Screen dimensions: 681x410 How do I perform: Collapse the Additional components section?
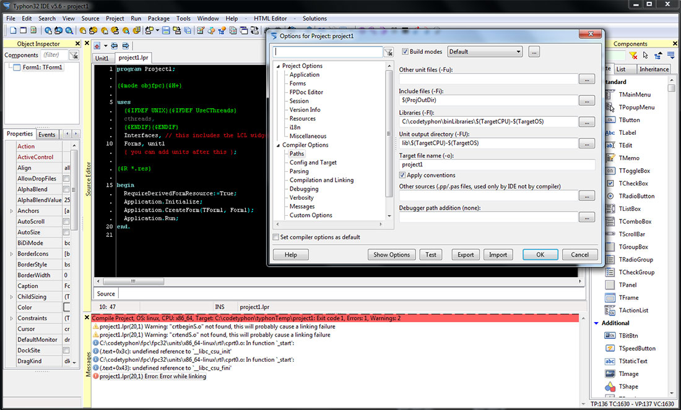click(x=596, y=323)
